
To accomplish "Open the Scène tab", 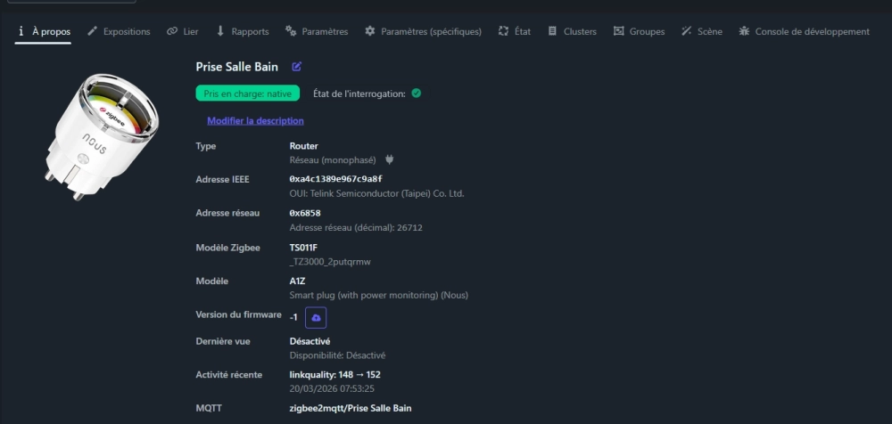I will (x=702, y=32).
